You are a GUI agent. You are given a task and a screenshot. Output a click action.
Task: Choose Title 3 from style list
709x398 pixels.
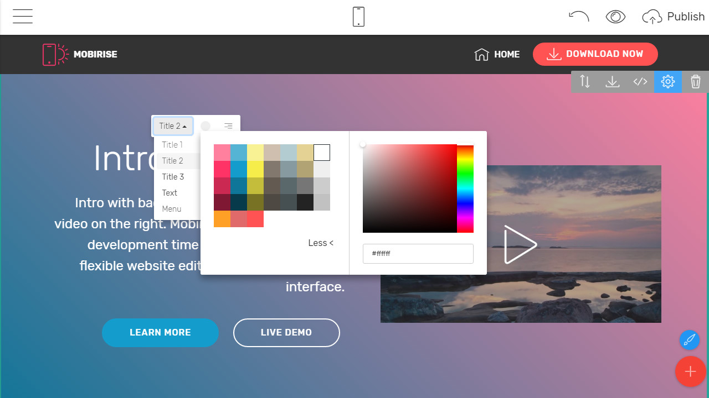(x=173, y=177)
